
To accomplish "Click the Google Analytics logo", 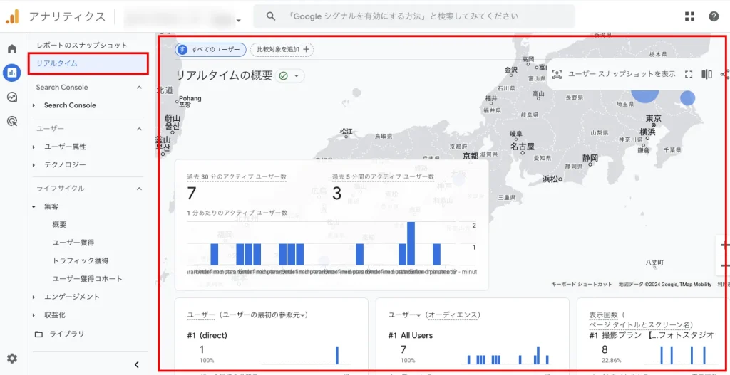I will pos(13,16).
